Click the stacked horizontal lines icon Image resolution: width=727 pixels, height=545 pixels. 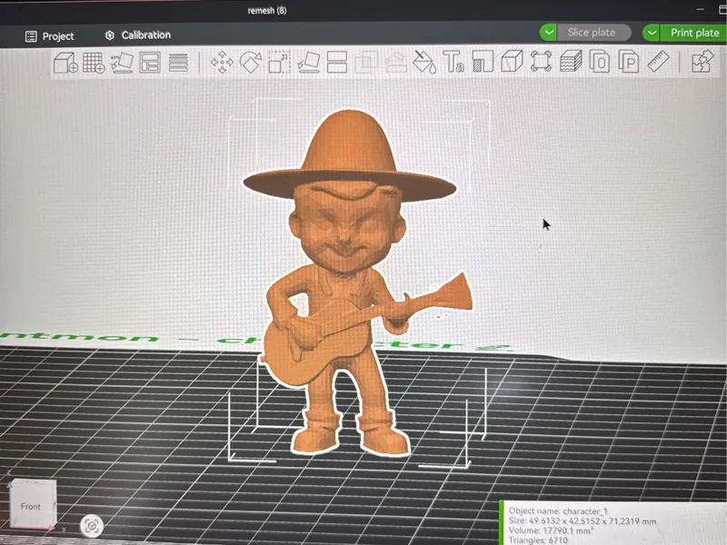point(178,63)
